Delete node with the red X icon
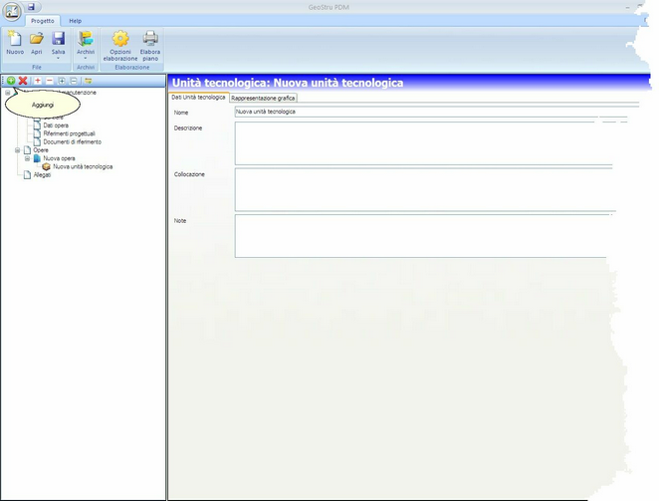Screen dimensions: 659x501 point(23,81)
